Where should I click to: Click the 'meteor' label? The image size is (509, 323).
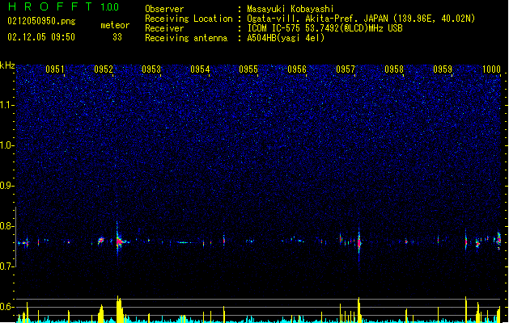tap(115, 25)
